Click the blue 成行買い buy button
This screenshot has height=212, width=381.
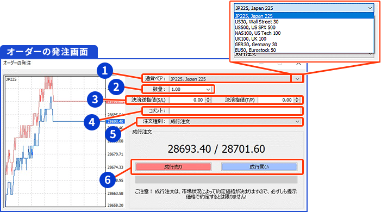259,167
